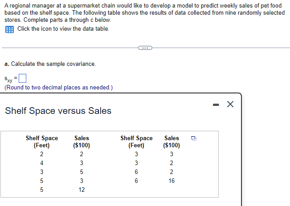
Task: Select the left 'Sales ($100)' column header
Action: [x=82, y=141]
